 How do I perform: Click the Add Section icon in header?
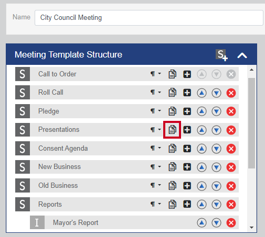pos(221,55)
